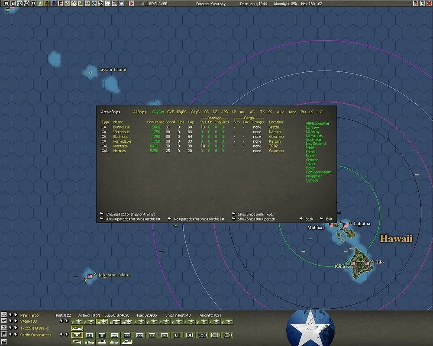Click the US flag marker at Hilo
Screen dimensions: 433x346
(x=367, y=263)
